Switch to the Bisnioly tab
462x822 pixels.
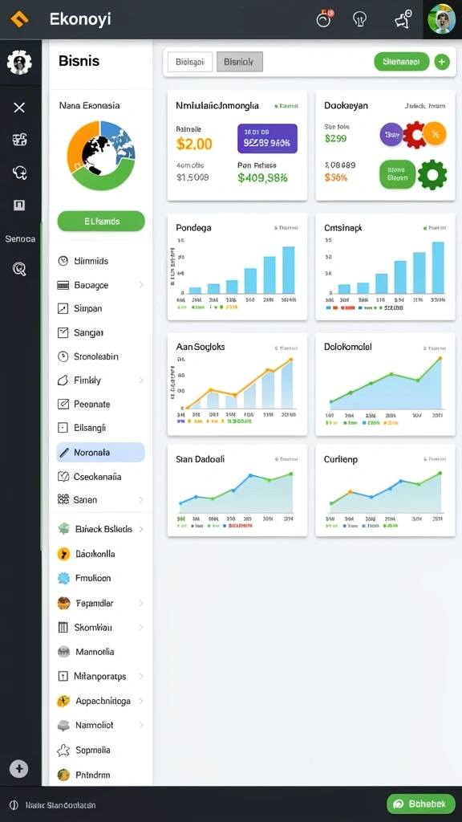[x=239, y=62]
